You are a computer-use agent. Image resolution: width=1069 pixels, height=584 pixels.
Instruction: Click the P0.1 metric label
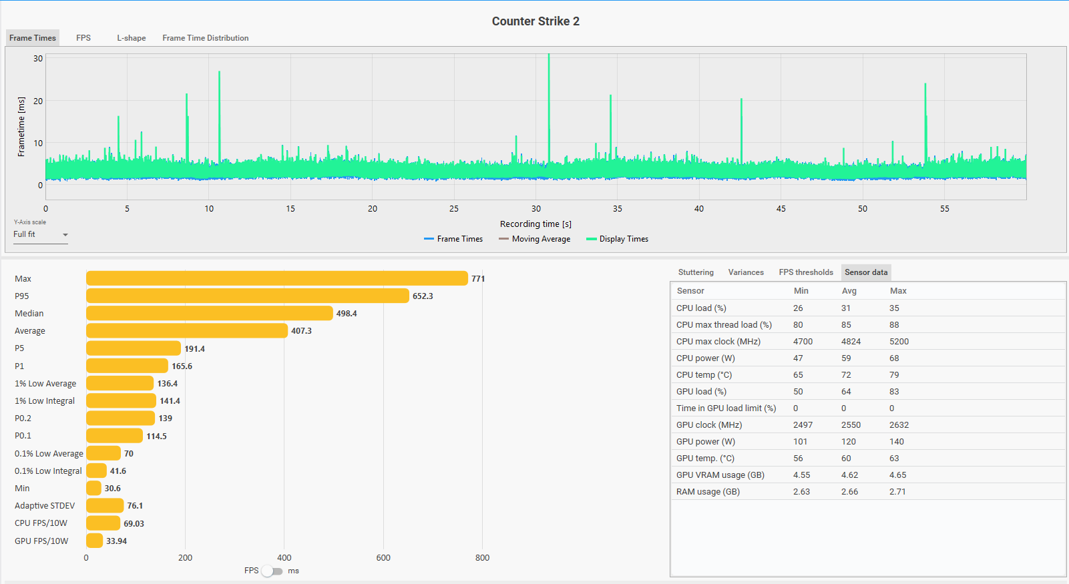point(23,436)
